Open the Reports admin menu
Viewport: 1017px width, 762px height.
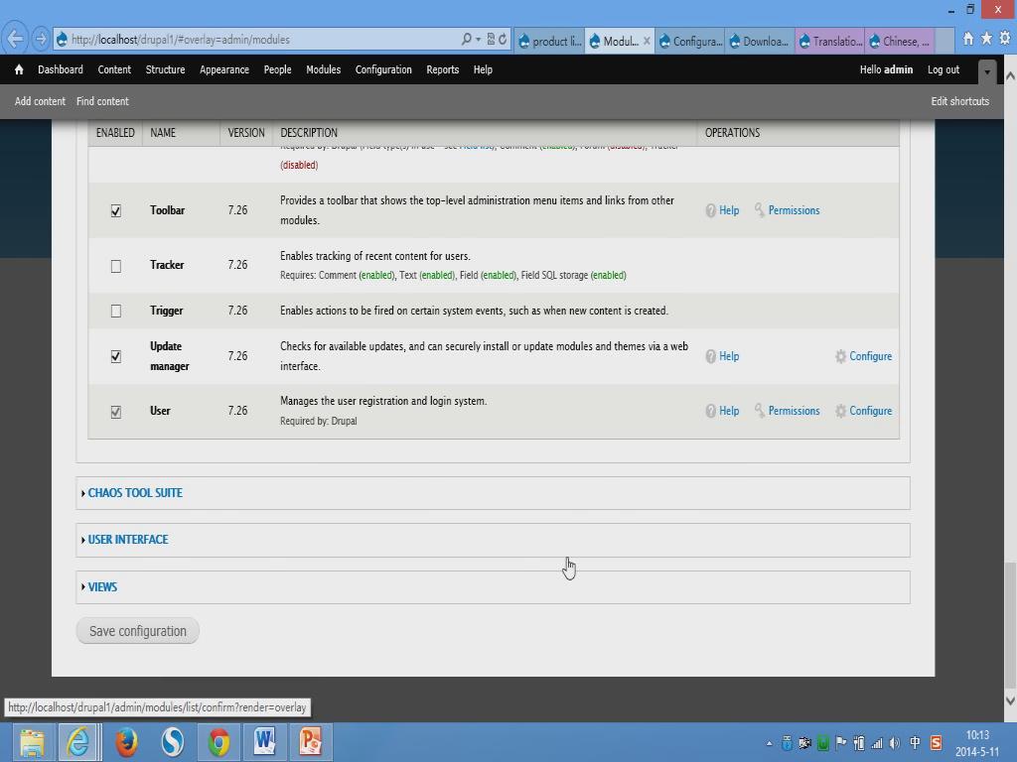[442, 69]
